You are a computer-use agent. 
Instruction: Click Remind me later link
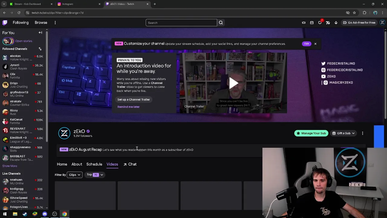tap(128, 107)
